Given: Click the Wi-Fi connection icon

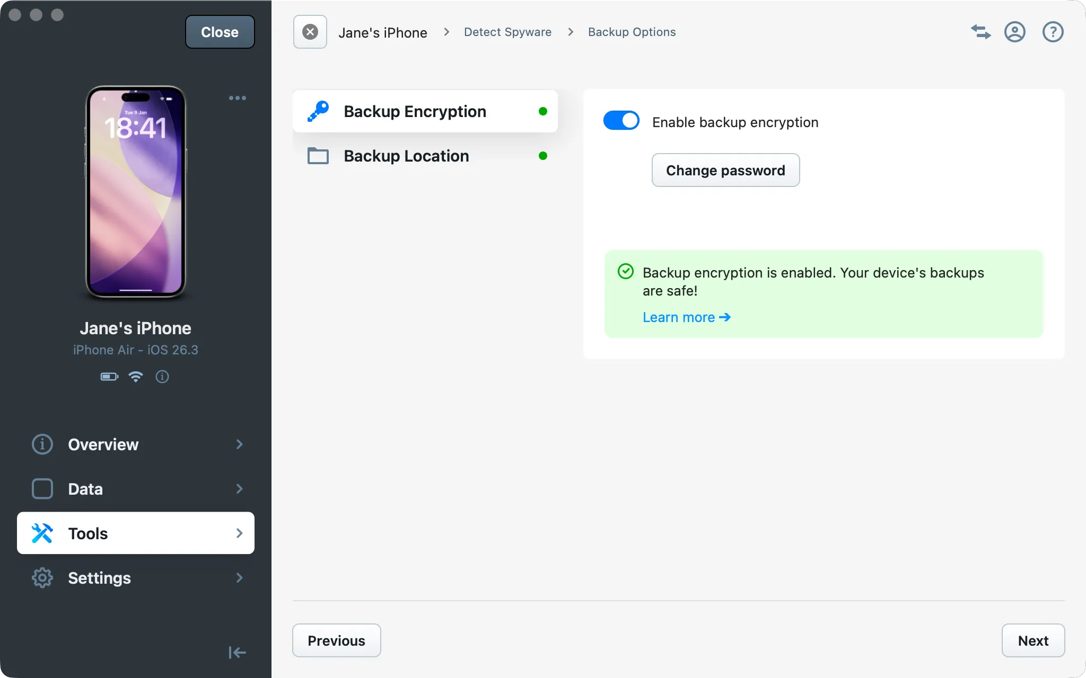Looking at the screenshot, I should pos(136,377).
